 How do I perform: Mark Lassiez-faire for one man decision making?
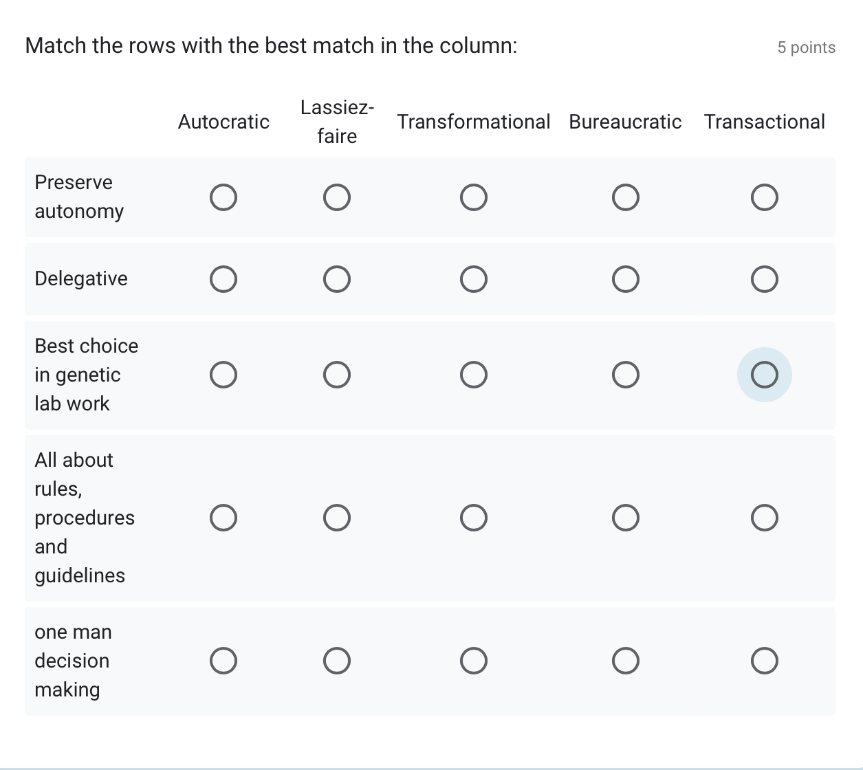(337, 661)
